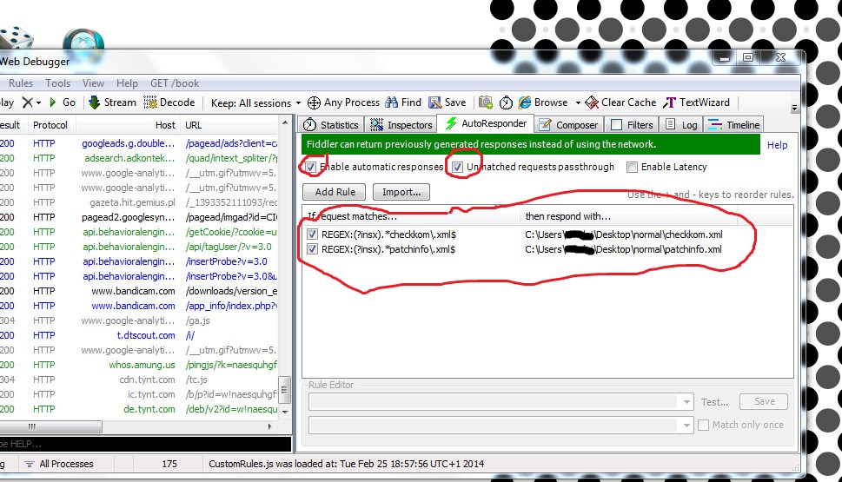Viewport: 842px width, 482px height.
Task: Open the GET /book menu item
Action: [x=175, y=83]
